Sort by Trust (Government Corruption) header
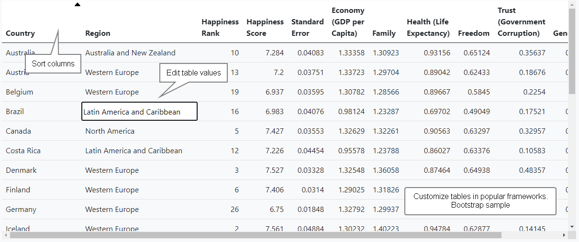 (x=521, y=22)
